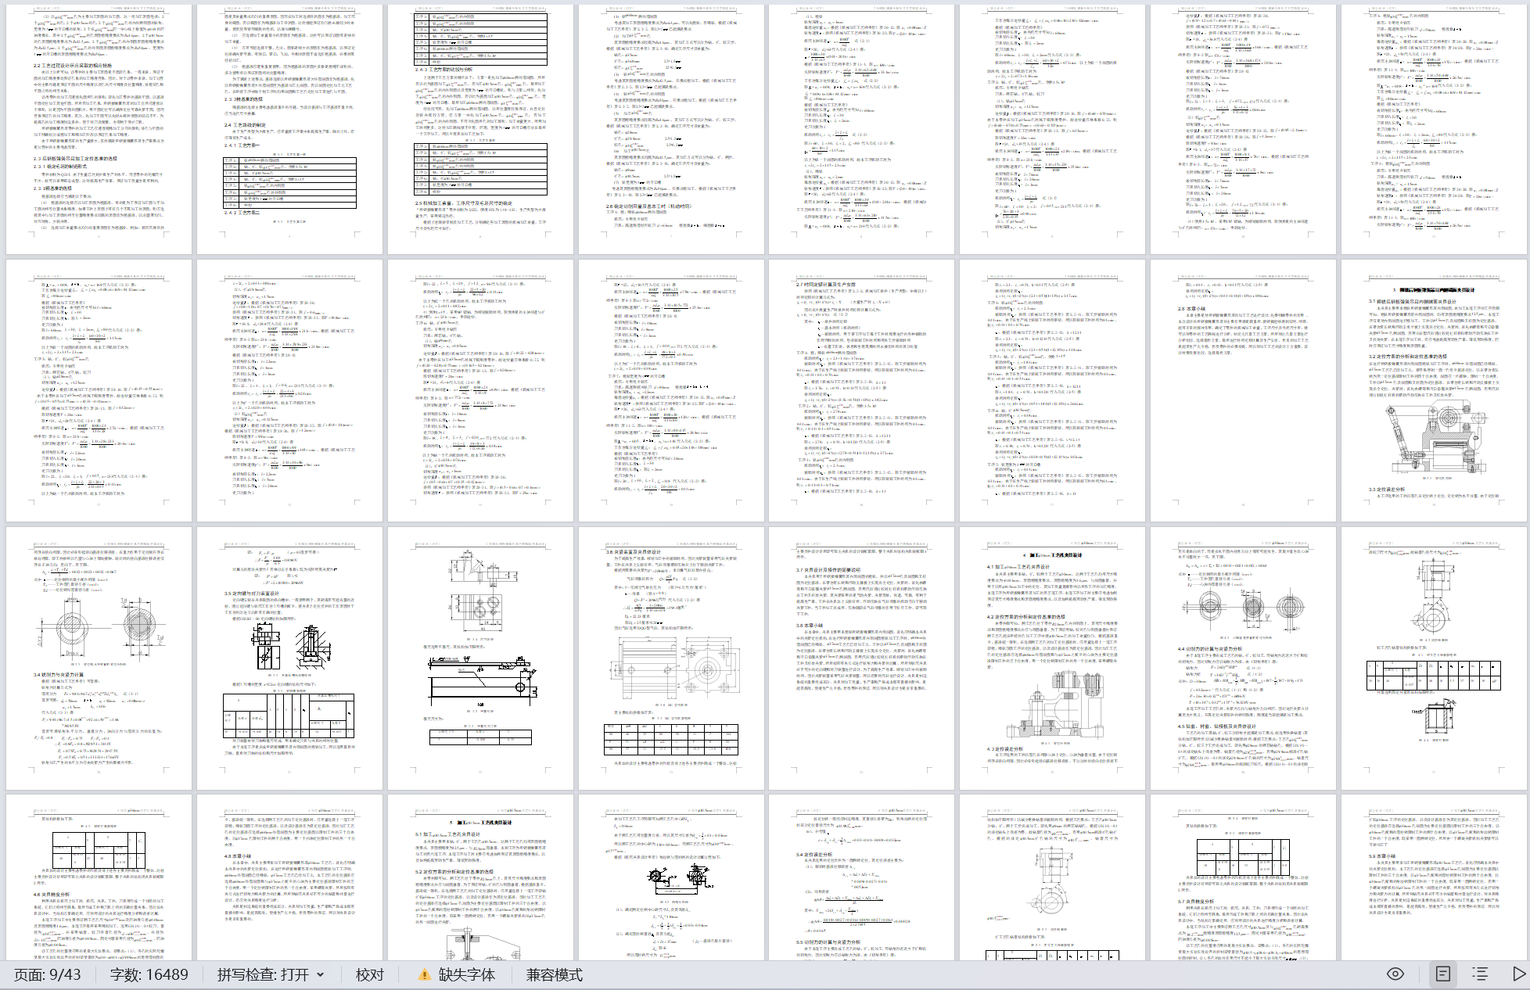This screenshot has width=1530, height=990.
Task: Click the missing fonts warning icon
Action: point(424,974)
